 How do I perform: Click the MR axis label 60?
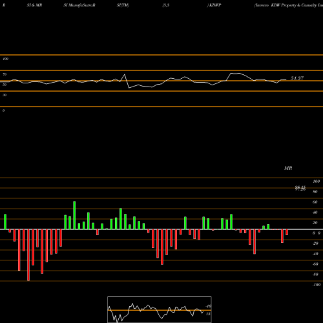coord(315,202)
